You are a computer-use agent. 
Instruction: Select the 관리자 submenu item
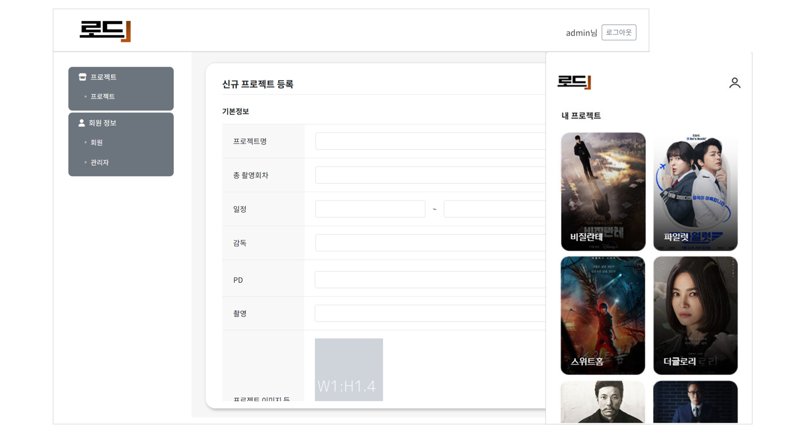pyautogui.click(x=100, y=162)
